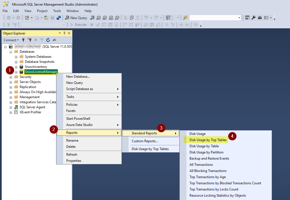This screenshot has width=290, height=200.
Task: Click the Execute button
Action: (78, 25)
